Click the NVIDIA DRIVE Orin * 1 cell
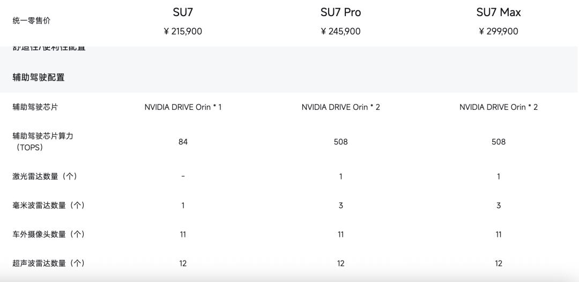The width and height of the screenshot is (579, 282). 183,107
